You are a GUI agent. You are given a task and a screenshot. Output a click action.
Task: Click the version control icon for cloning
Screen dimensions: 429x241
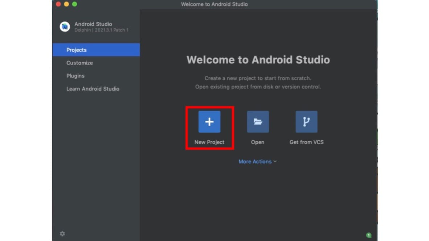coord(306,122)
